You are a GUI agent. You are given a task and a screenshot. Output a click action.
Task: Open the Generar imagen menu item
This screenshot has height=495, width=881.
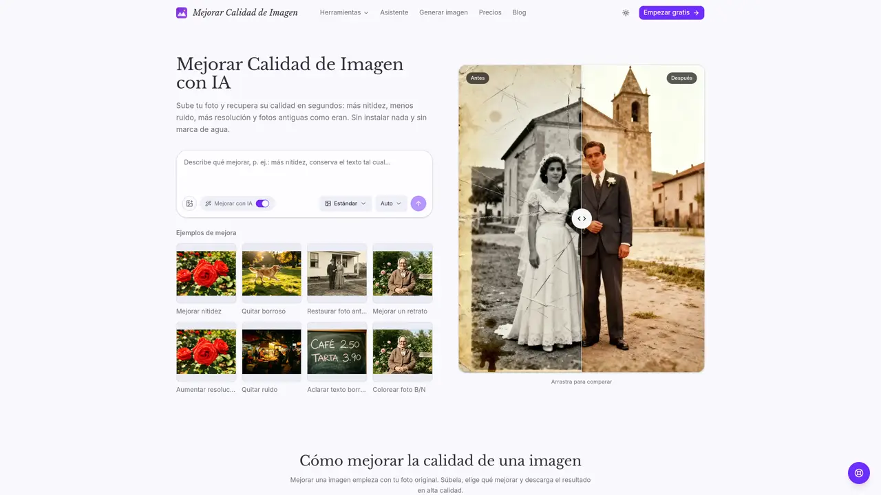pyautogui.click(x=443, y=12)
